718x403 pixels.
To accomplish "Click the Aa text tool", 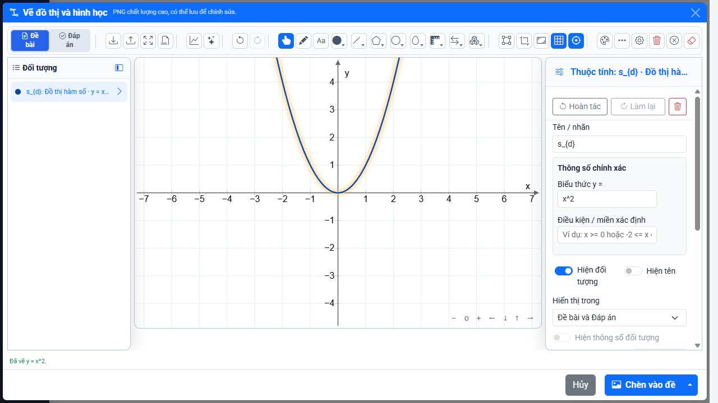I will pyautogui.click(x=321, y=40).
